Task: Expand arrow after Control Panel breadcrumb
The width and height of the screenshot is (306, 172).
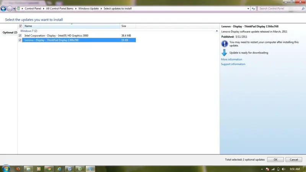Action: point(44,8)
